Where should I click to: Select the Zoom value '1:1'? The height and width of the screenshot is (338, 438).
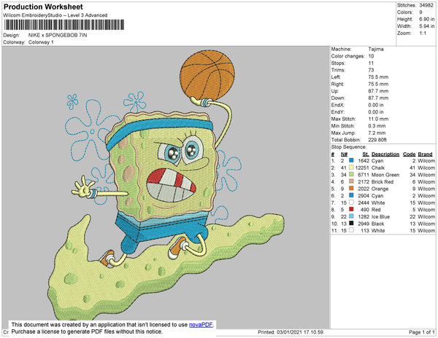click(x=423, y=34)
